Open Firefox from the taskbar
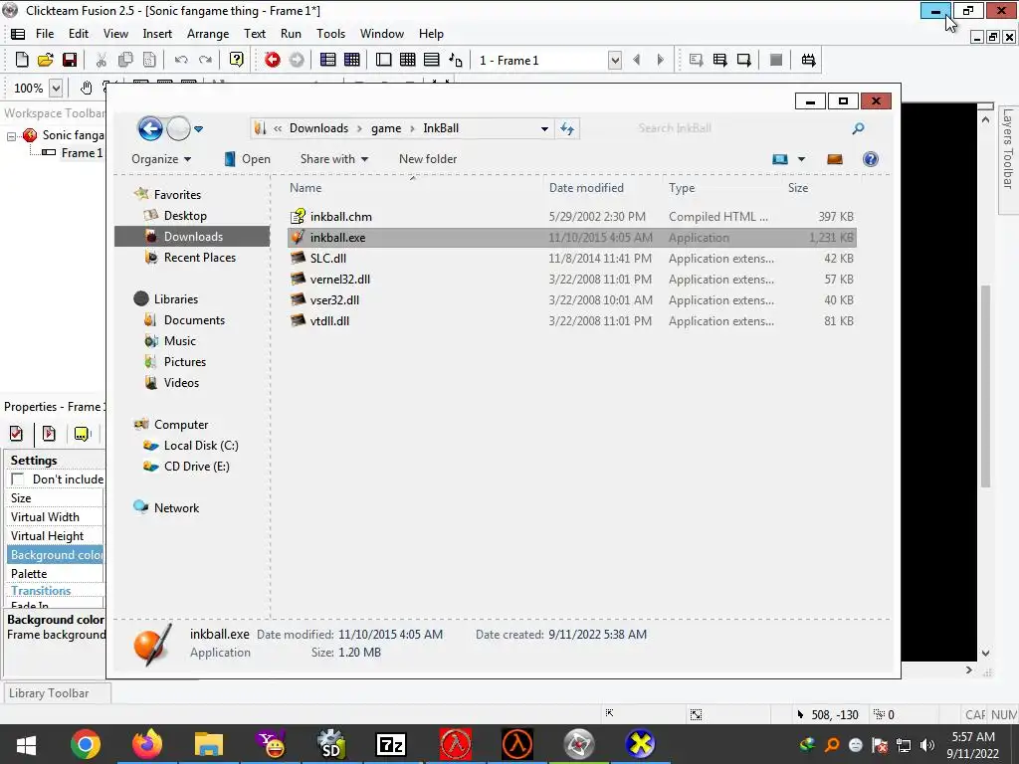This screenshot has width=1019, height=764. pyautogui.click(x=147, y=744)
